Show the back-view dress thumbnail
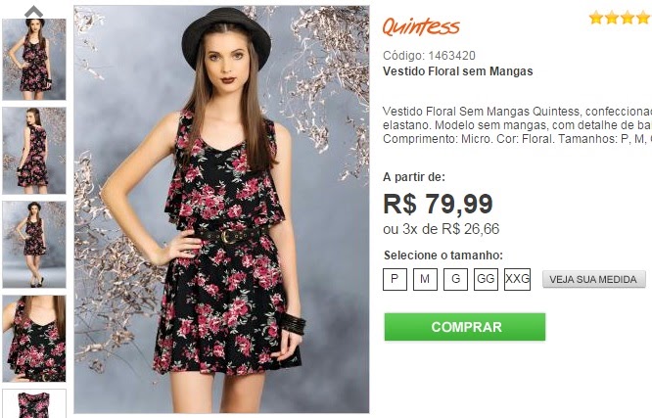652x418 pixels. [x=34, y=151]
